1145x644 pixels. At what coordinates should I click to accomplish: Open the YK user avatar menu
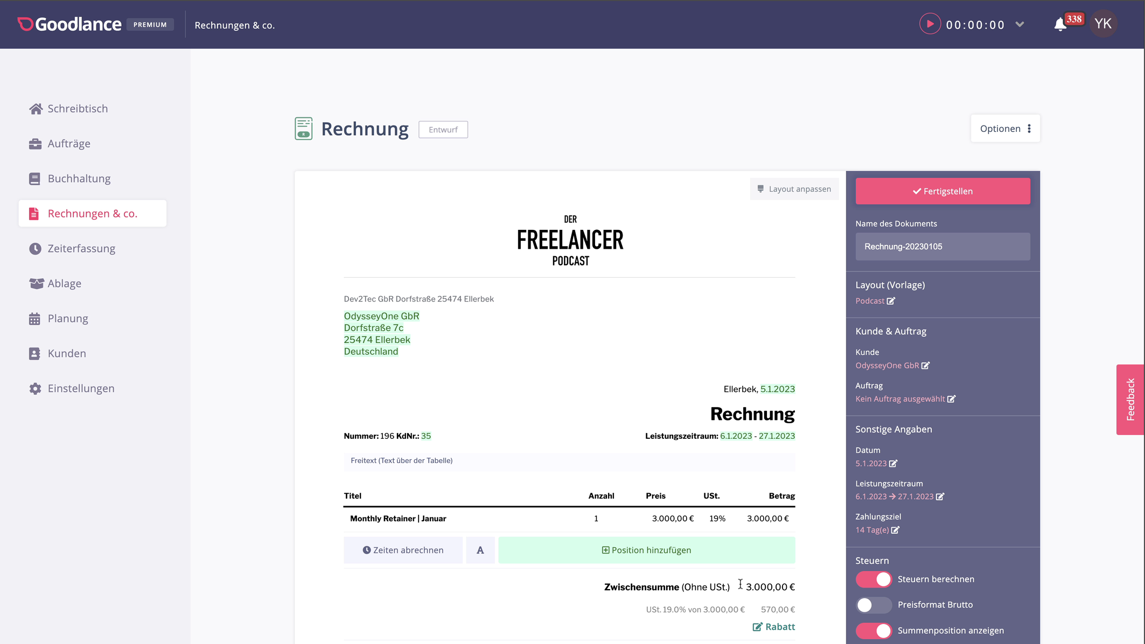tap(1102, 24)
